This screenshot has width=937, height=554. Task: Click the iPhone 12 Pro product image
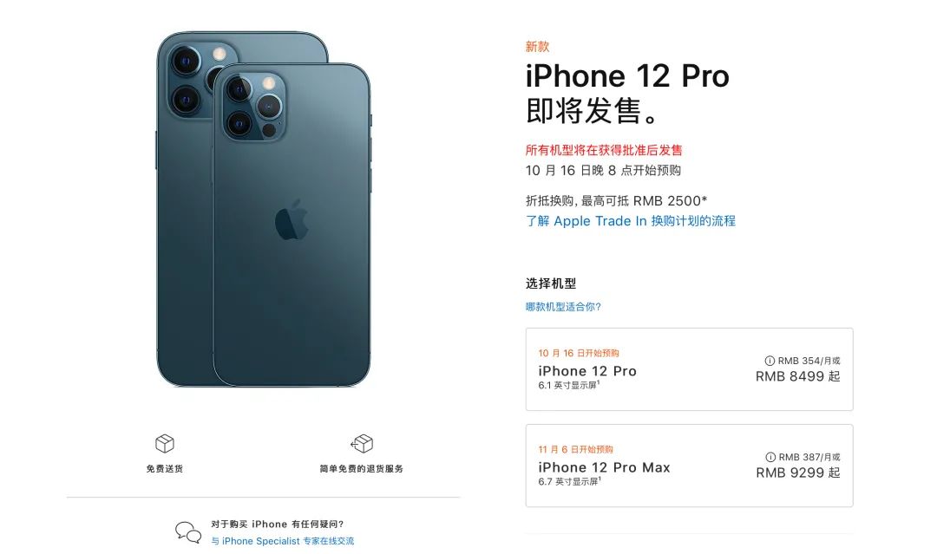264,208
